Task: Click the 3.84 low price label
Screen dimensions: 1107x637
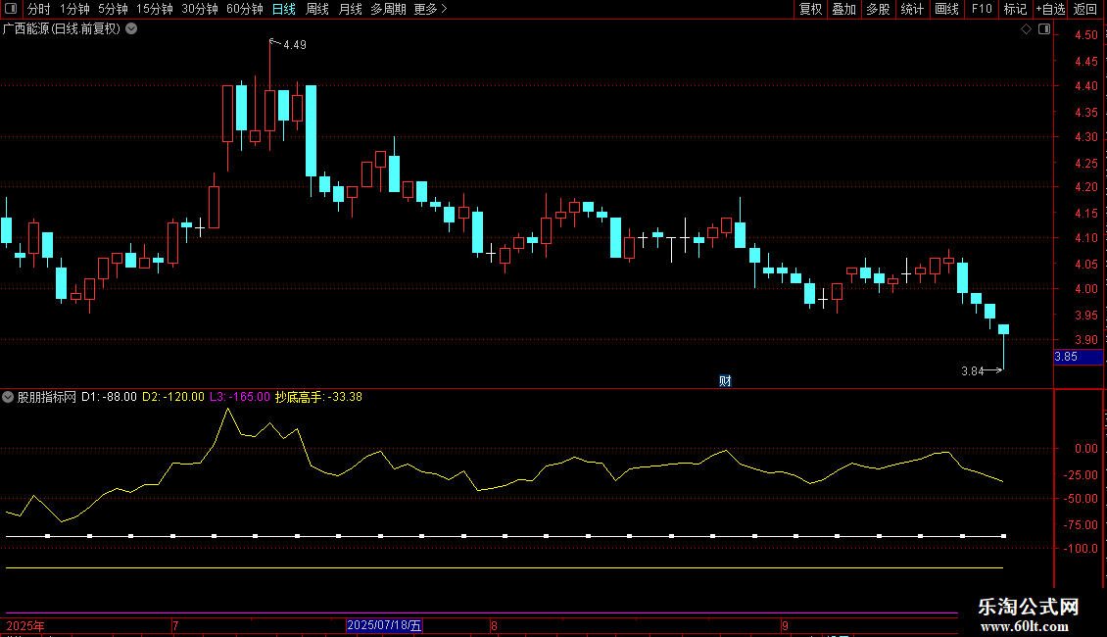Action: (972, 371)
